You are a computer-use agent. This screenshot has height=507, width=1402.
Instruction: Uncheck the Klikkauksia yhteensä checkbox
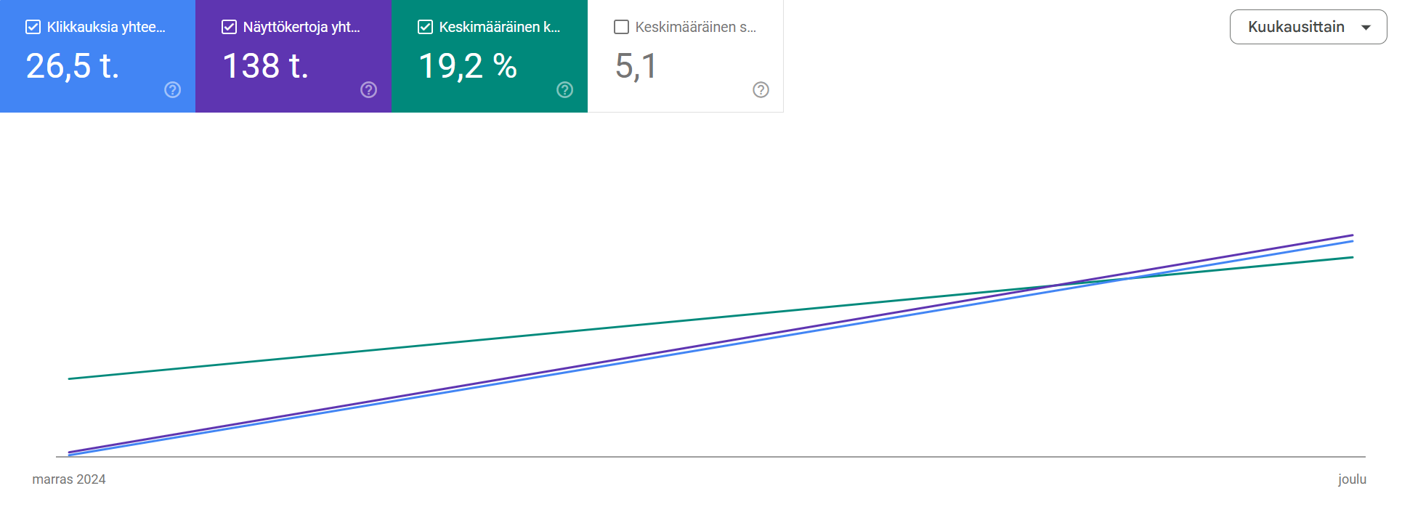coord(33,27)
